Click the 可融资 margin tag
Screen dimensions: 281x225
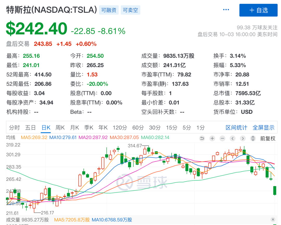coord(109,10)
